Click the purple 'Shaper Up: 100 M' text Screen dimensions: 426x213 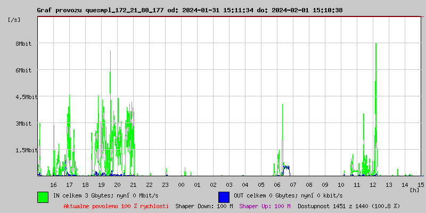click(265, 206)
